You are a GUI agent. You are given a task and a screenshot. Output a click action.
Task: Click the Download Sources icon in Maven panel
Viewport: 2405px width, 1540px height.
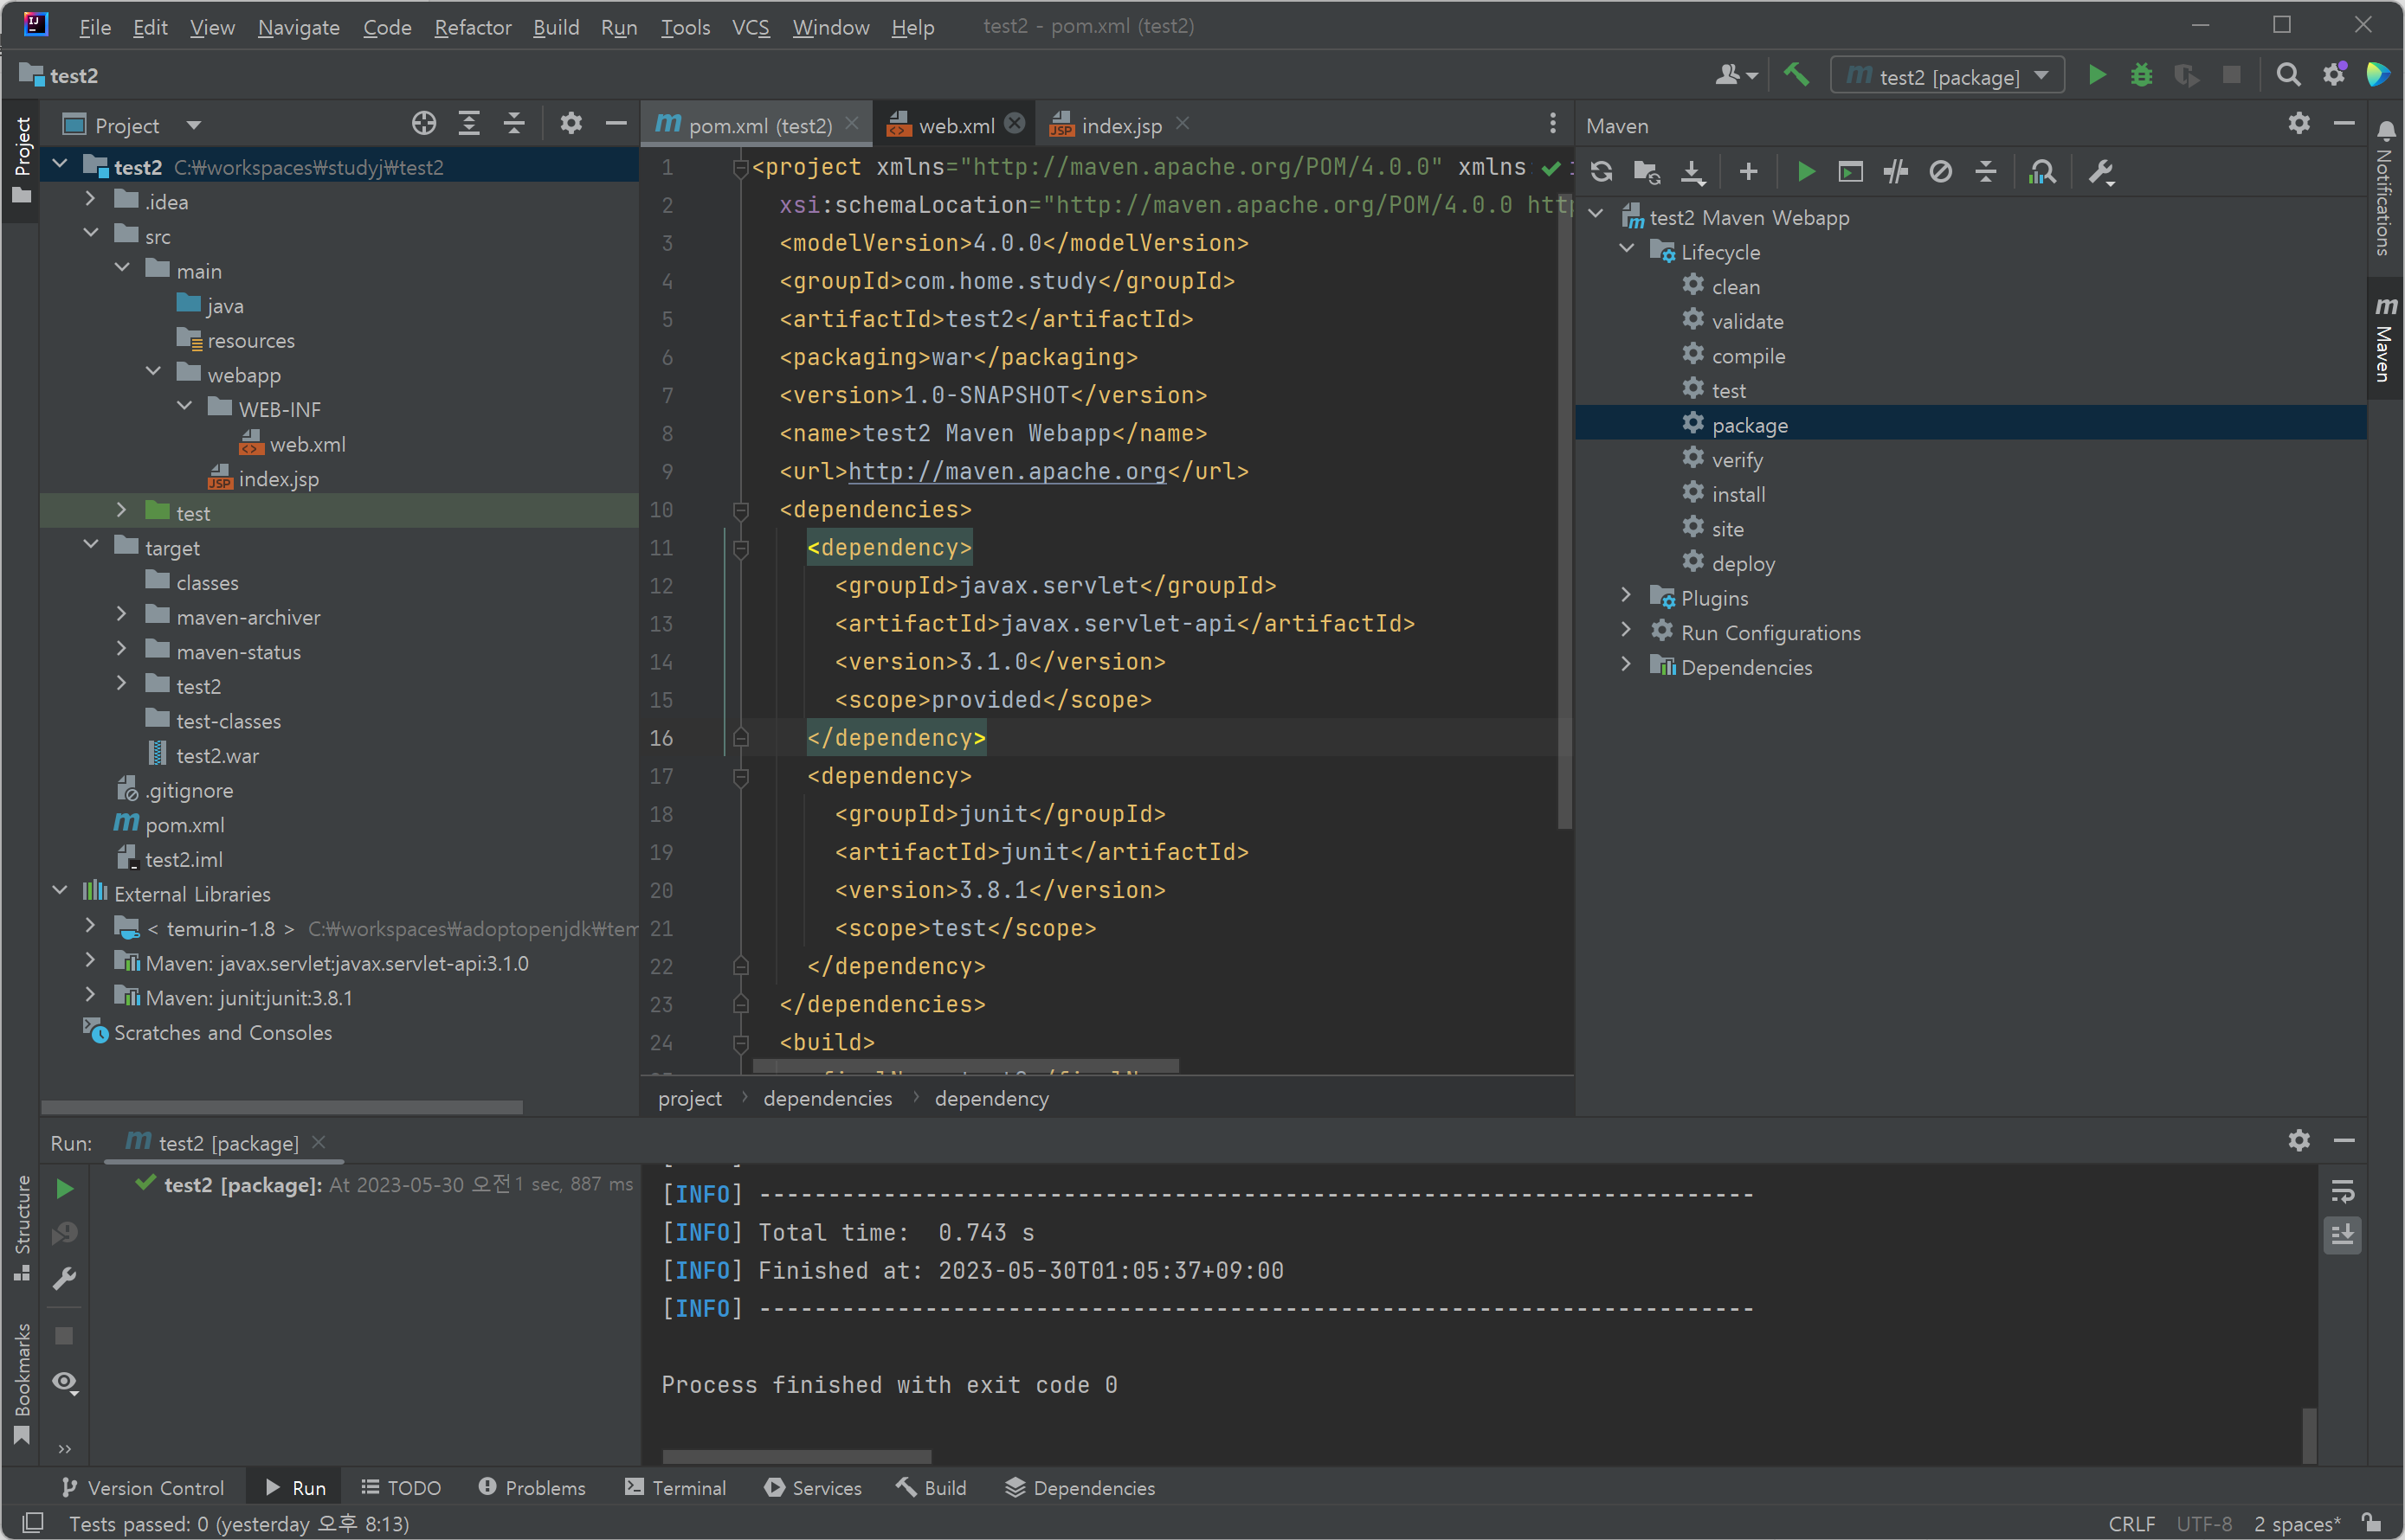pyautogui.click(x=1692, y=172)
